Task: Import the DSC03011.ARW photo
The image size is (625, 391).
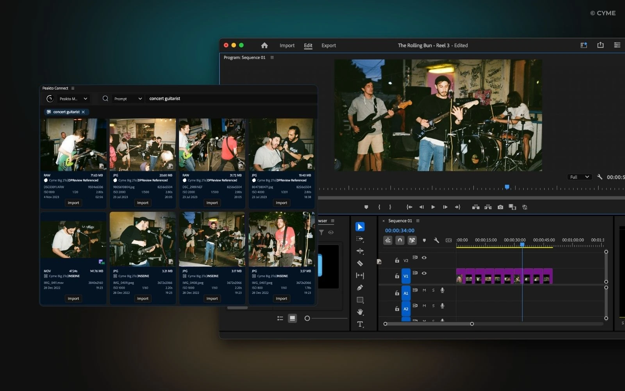Action: [73, 203]
